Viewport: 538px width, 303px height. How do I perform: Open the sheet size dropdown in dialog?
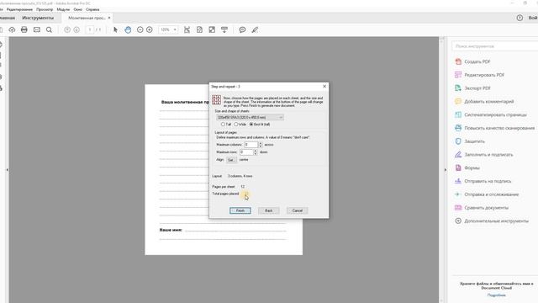click(250, 118)
